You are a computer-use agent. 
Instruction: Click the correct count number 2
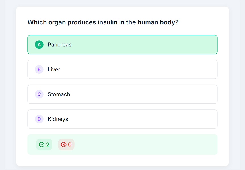[x=48, y=144]
